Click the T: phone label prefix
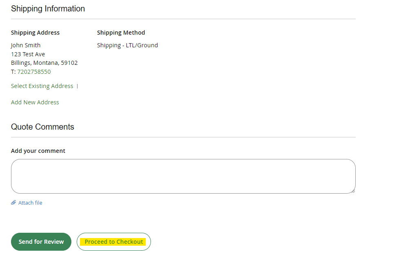The width and height of the screenshot is (401, 256). coord(13,72)
